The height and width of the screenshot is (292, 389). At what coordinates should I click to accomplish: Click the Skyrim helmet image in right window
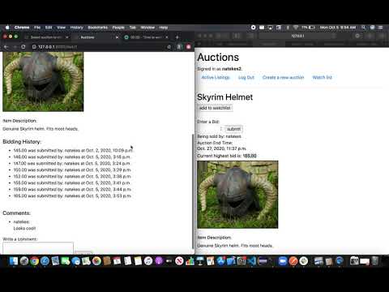237,195
